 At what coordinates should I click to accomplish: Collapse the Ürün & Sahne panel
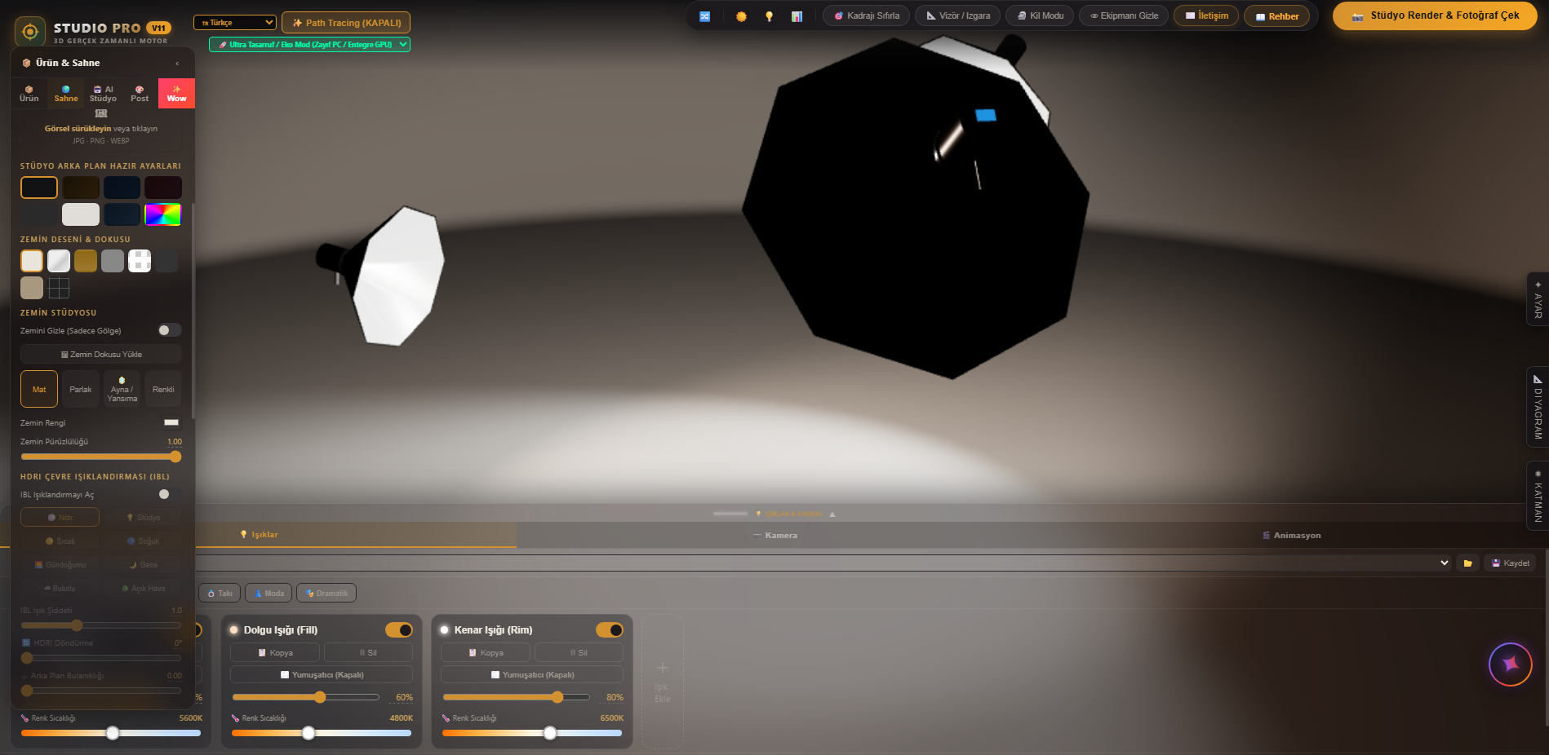click(x=177, y=64)
